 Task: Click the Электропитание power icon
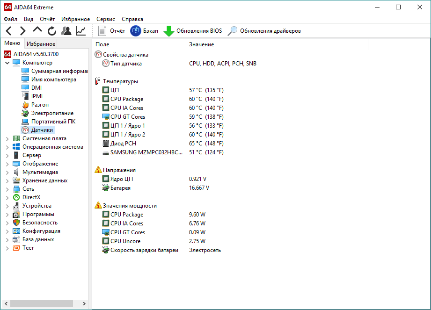pos(25,113)
